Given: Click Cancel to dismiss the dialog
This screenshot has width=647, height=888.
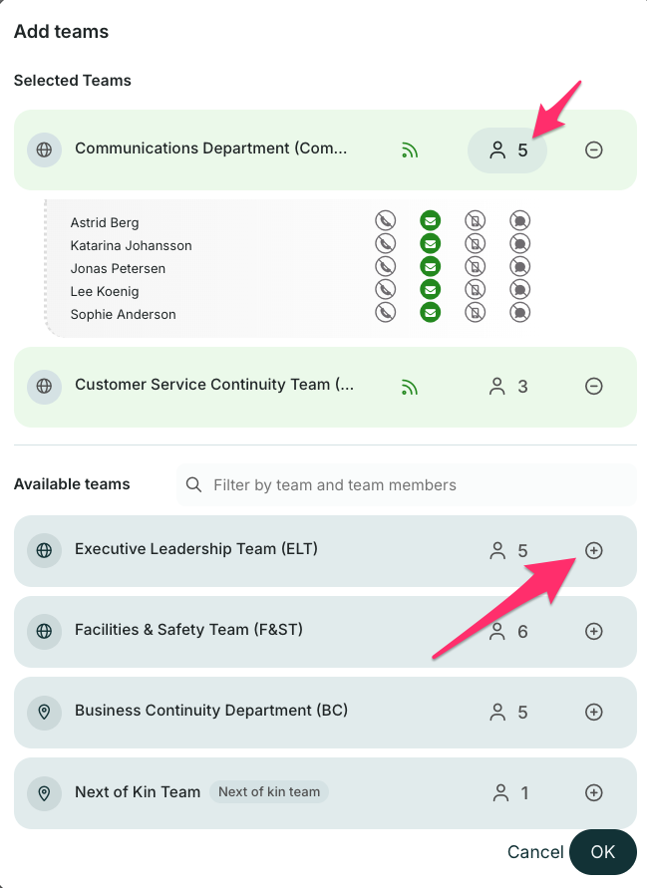Looking at the screenshot, I should [535, 852].
